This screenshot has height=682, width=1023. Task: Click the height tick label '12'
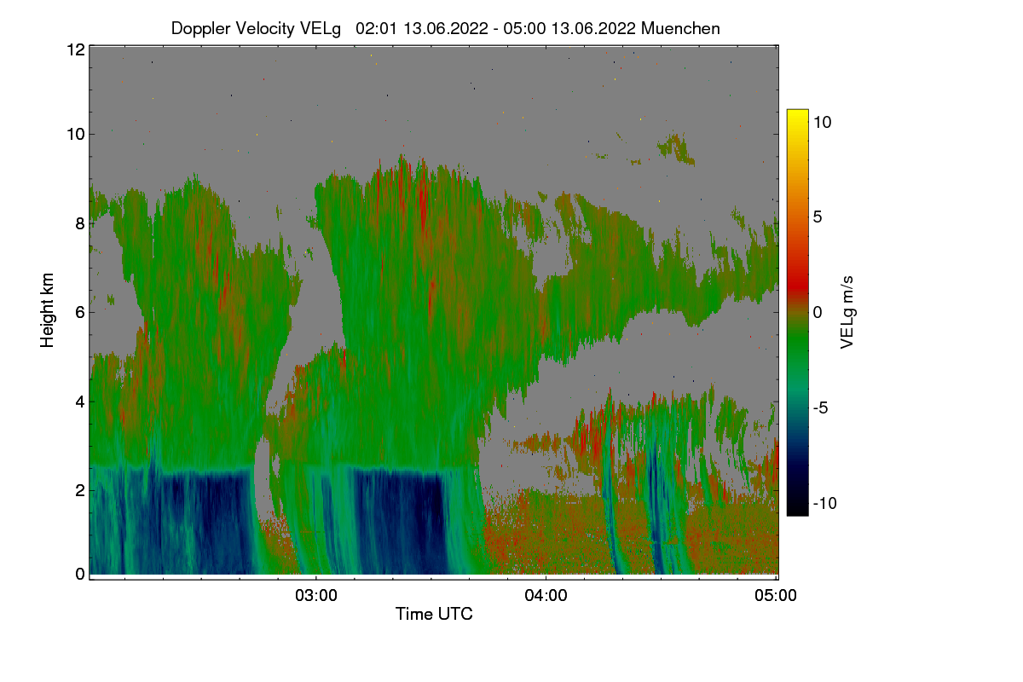click(x=75, y=49)
